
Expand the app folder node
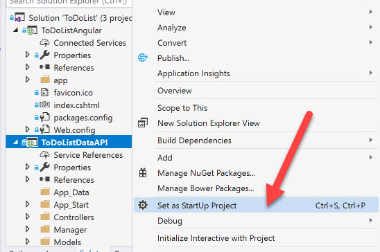[x=28, y=80]
